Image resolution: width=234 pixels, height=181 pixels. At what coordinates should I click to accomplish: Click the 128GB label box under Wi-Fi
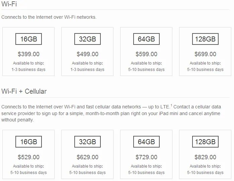pyautogui.click(x=205, y=39)
